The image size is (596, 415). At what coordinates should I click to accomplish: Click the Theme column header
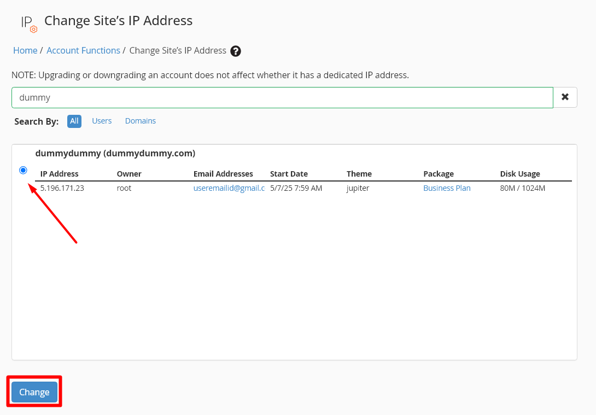[359, 174]
